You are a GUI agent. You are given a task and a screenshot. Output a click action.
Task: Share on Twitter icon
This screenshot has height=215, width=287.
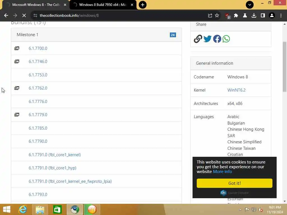(x=207, y=39)
